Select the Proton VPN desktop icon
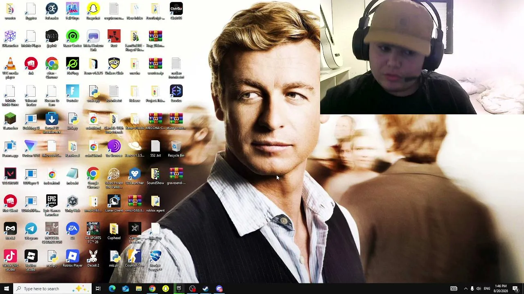This screenshot has width=524, height=294. click(x=31, y=149)
